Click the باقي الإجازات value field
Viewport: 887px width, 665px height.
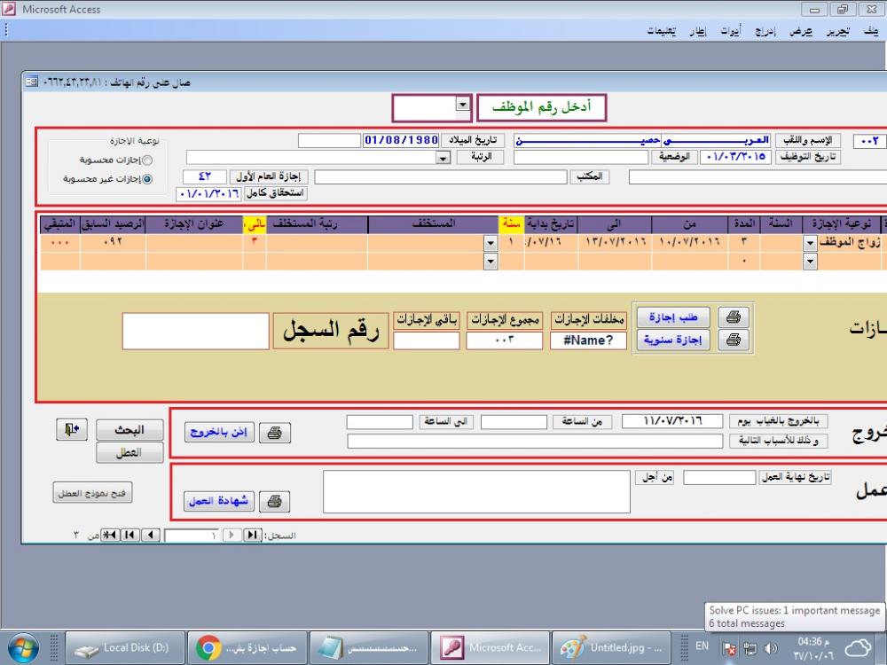click(426, 340)
